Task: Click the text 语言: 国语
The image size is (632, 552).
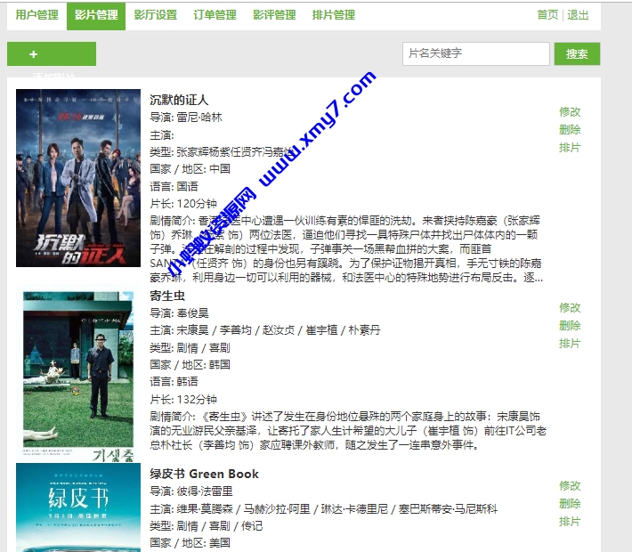Action: [x=174, y=186]
